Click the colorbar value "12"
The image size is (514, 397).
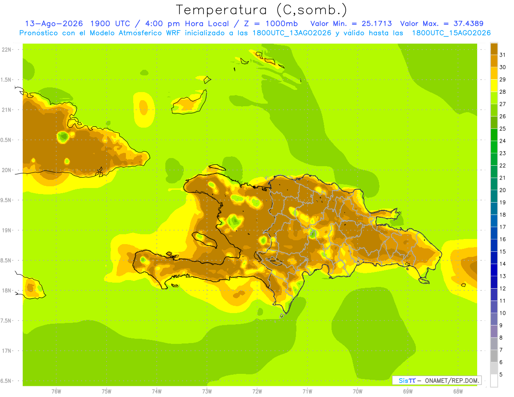coord(503,288)
